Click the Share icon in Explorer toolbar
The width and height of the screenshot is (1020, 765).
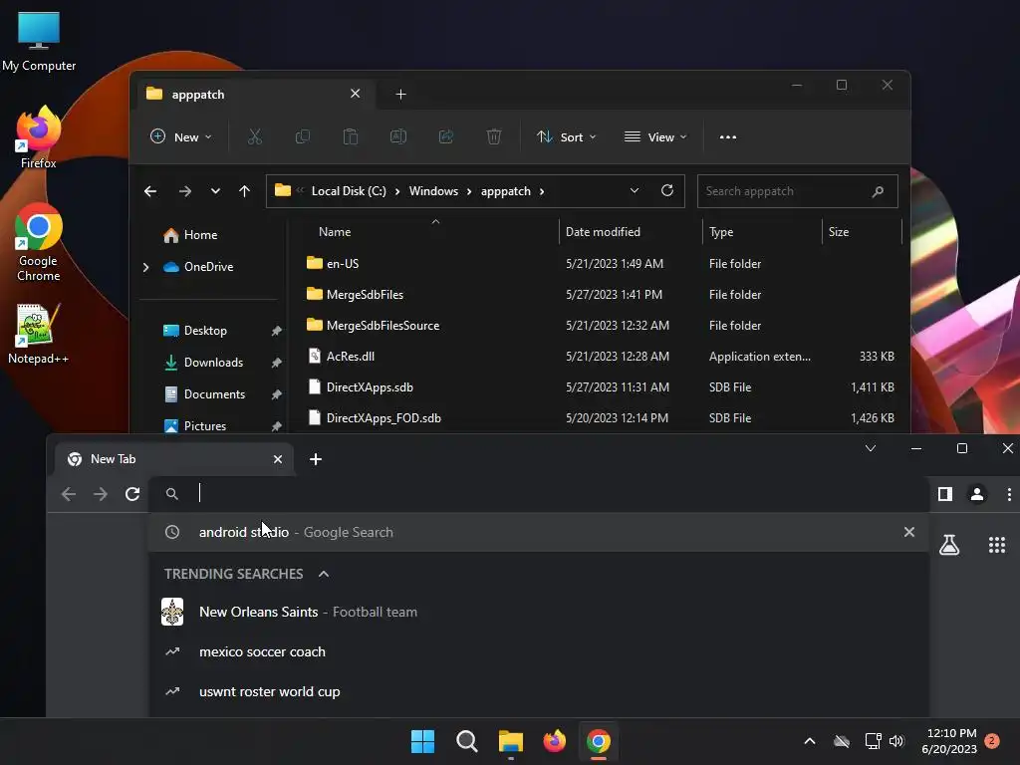tap(446, 137)
